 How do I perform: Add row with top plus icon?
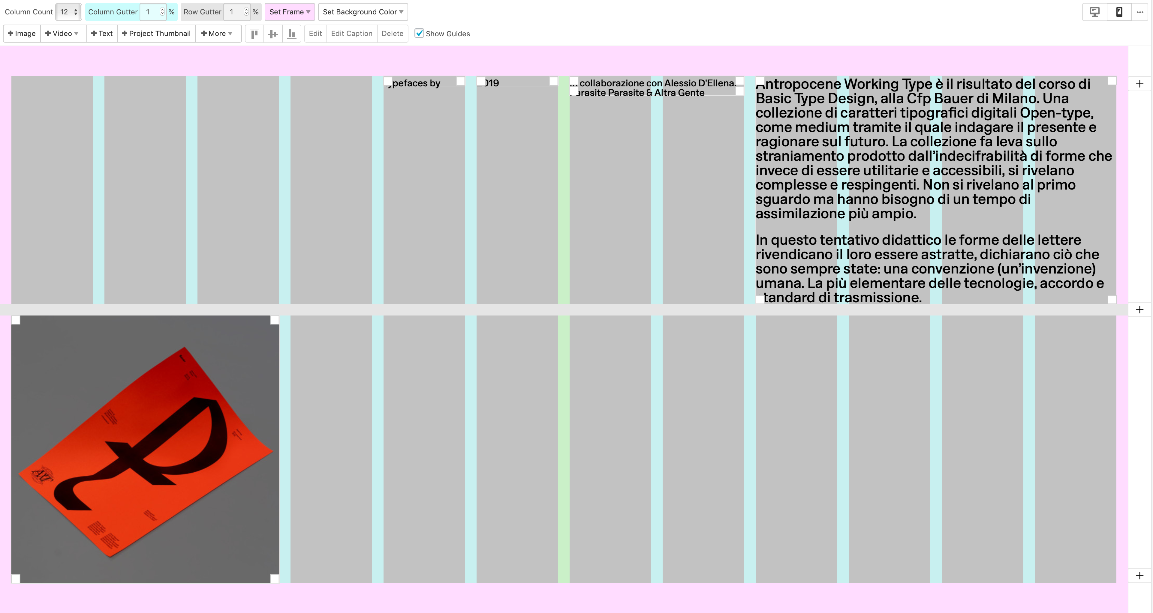pos(1139,84)
